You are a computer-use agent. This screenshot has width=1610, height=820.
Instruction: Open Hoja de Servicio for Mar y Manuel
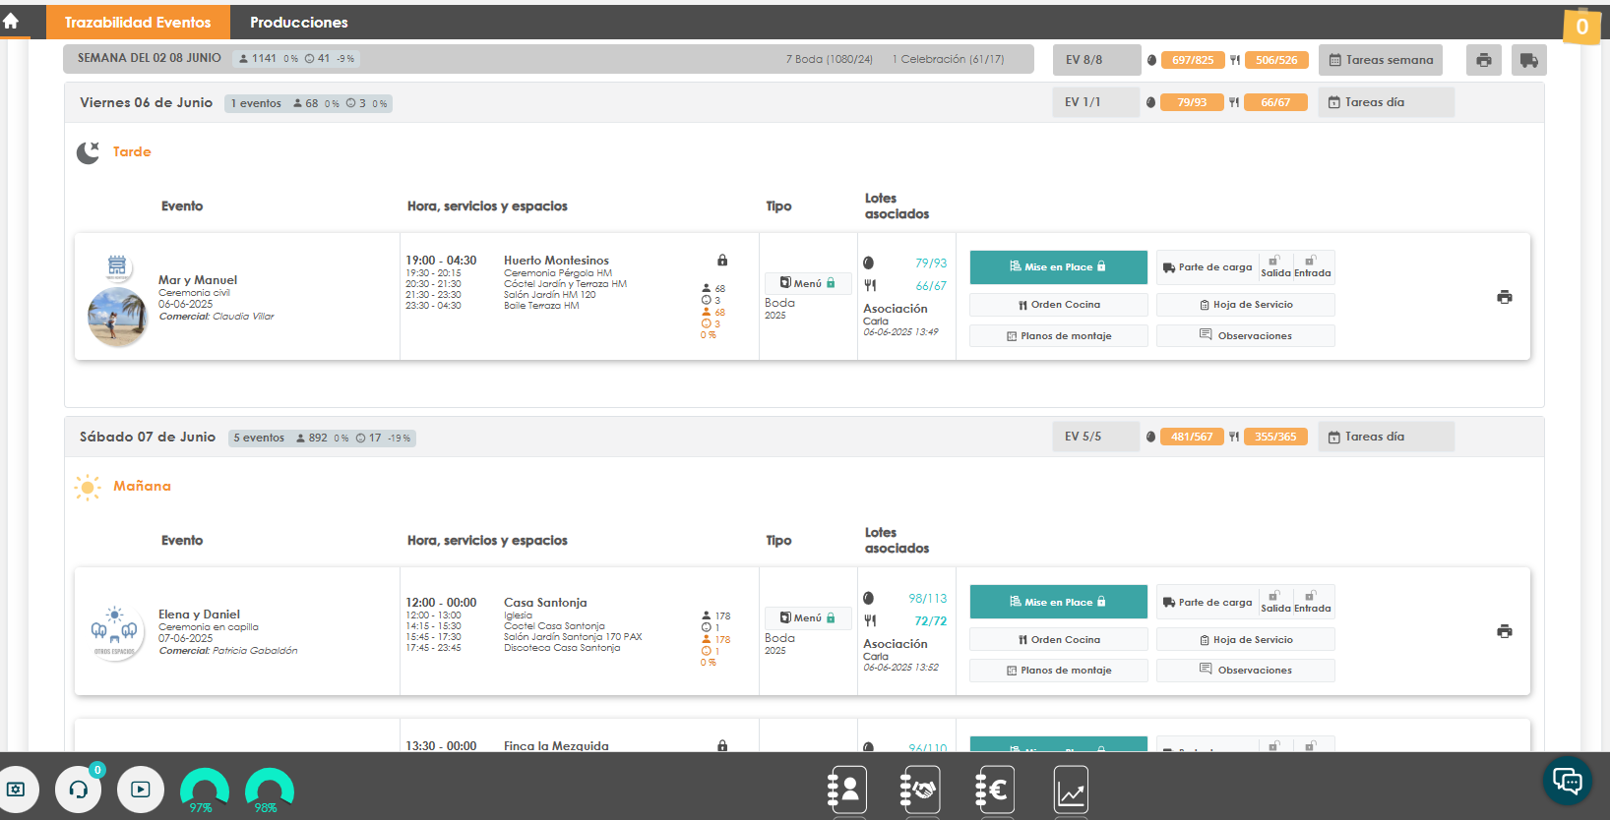(1246, 305)
